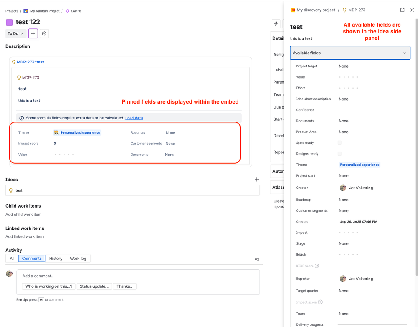This screenshot has height=327, width=418.
Task: Click the info icon in formula fields notice
Action: [22, 118]
